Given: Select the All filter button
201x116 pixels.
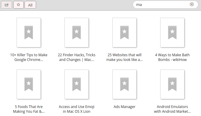Looking at the screenshot, I should 30,5.
